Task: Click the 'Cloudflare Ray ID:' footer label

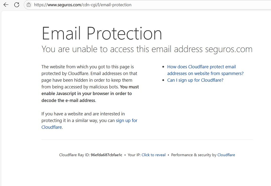Action: point(74,155)
